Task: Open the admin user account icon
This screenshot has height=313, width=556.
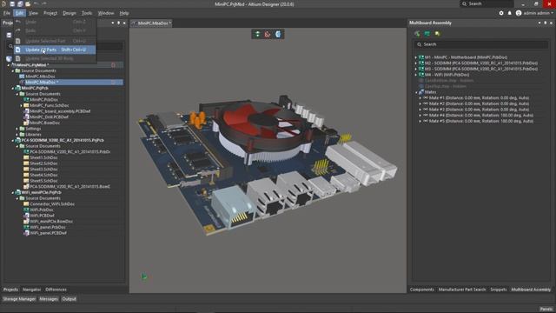Action: click(519, 13)
